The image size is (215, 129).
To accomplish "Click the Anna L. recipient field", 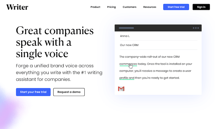I will coord(125,36).
